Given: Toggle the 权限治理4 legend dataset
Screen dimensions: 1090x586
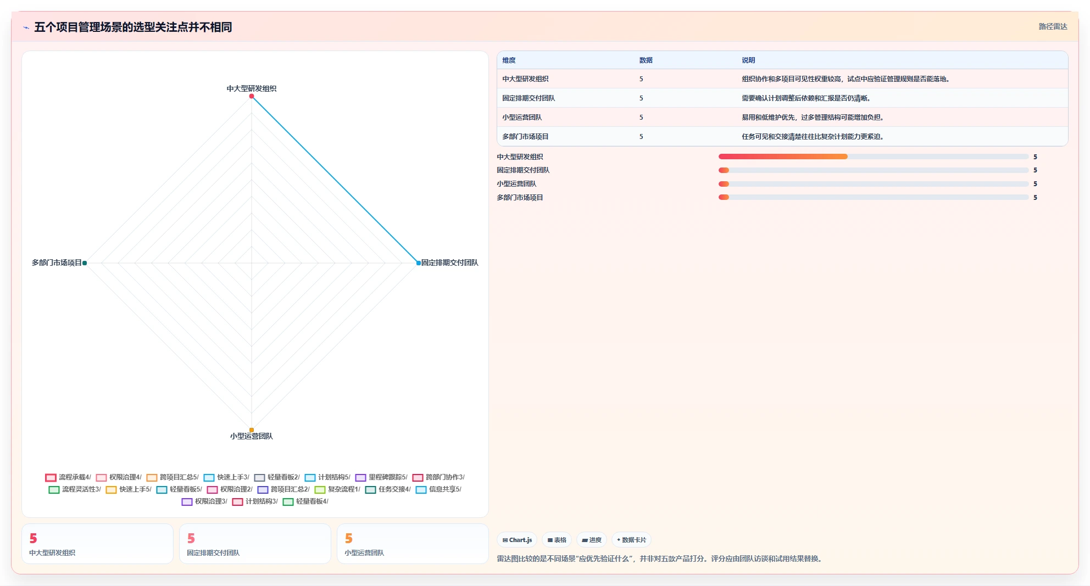Looking at the screenshot, I should pyautogui.click(x=119, y=477).
